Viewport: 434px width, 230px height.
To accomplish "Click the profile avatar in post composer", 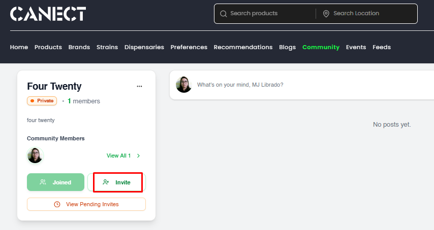I will pyautogui.click(x=184, y=85).
